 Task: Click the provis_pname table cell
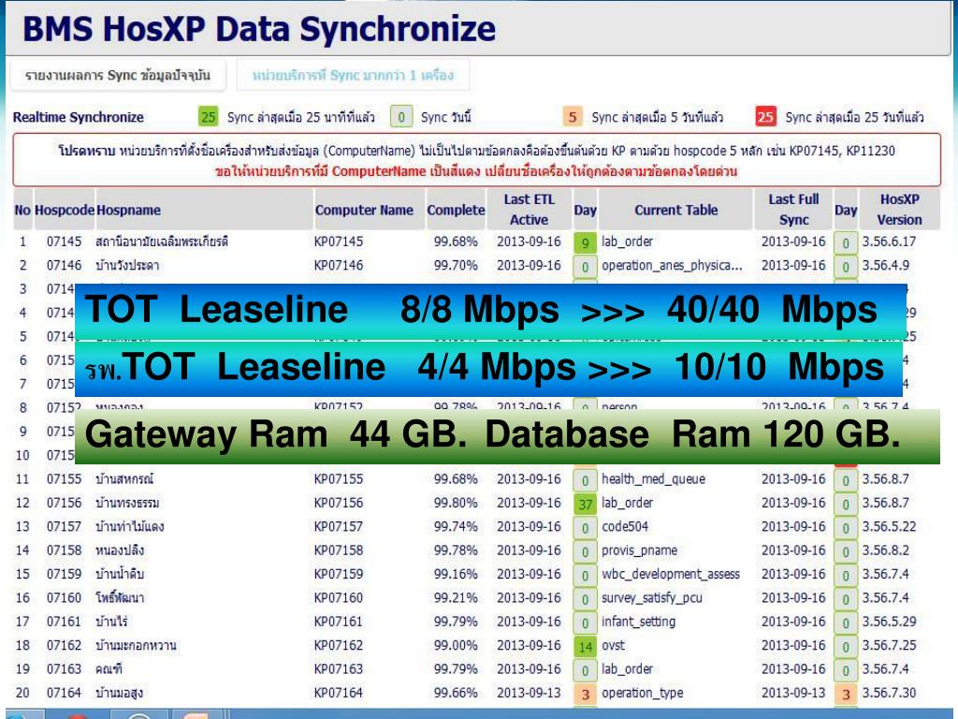click(639, 550)
